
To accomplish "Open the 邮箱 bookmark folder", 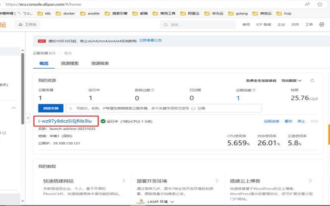I will pyautogui.click(x=140, y=14).
